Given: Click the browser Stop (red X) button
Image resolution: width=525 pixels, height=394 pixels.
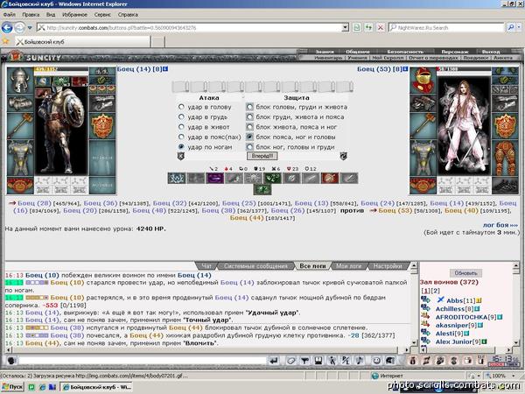Looking at the screenshot, I should [x=381, y=27].
